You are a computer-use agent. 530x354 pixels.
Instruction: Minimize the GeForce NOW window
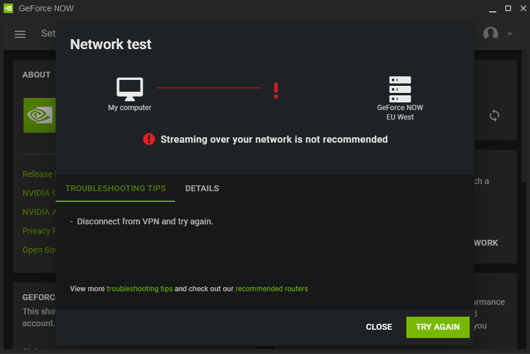pyautogui.click(x=492, y=8)
